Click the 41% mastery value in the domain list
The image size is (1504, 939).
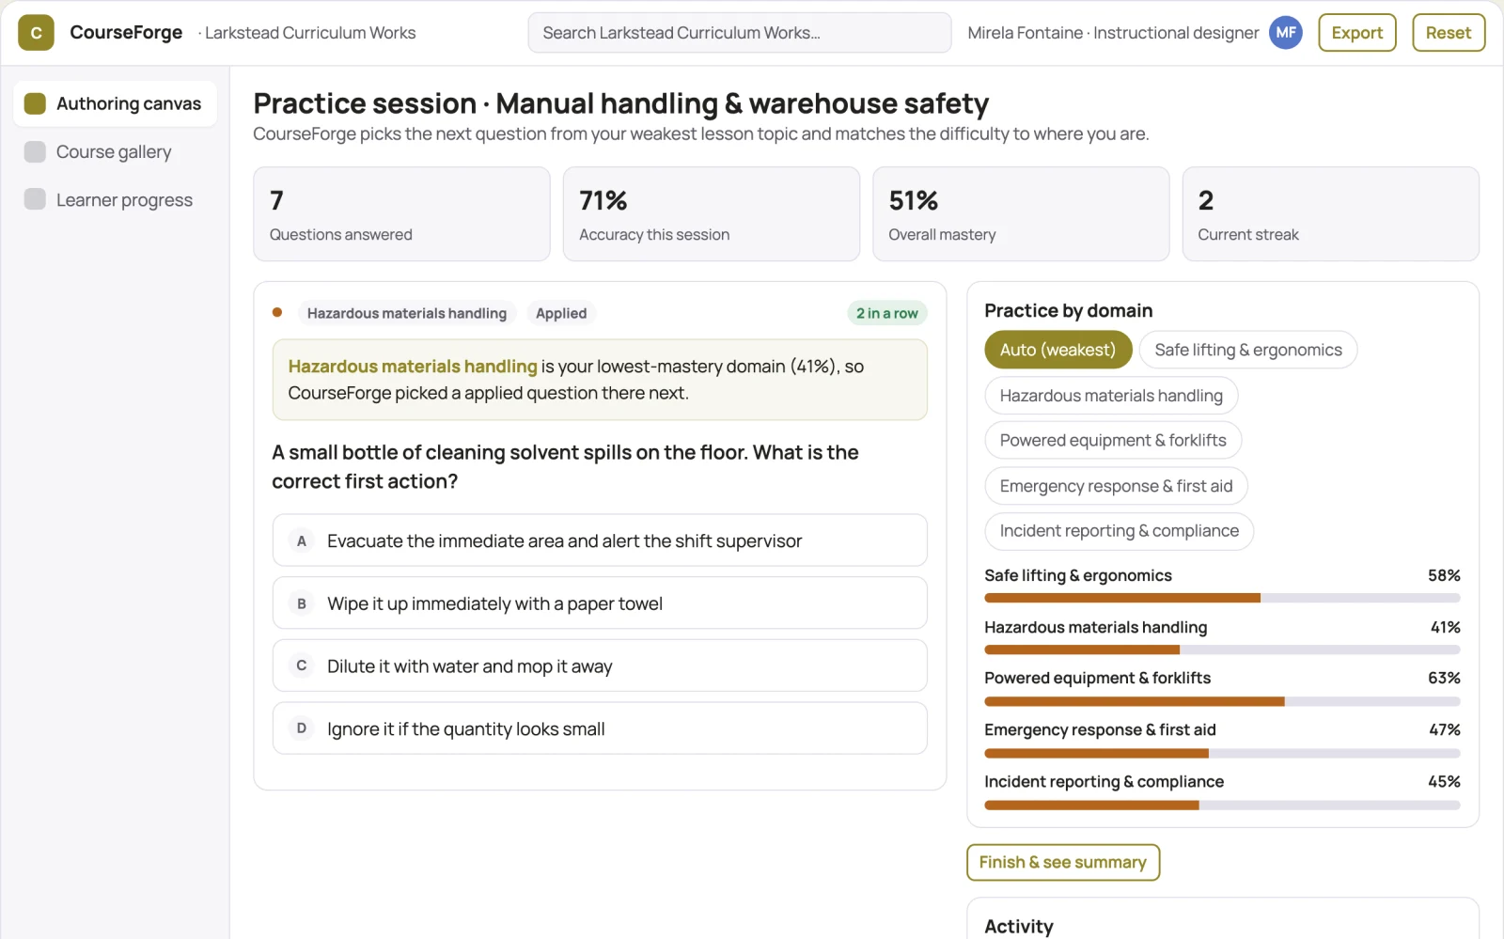click(1445, 627)
